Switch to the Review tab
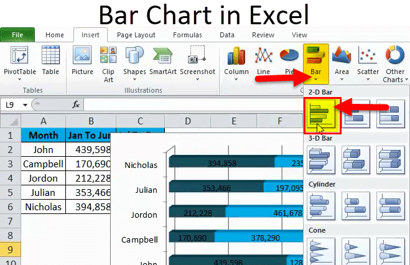 263,35
